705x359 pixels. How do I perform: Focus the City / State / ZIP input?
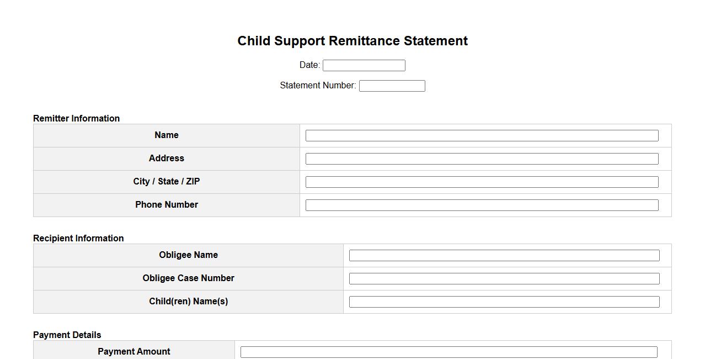pos(482,182)
